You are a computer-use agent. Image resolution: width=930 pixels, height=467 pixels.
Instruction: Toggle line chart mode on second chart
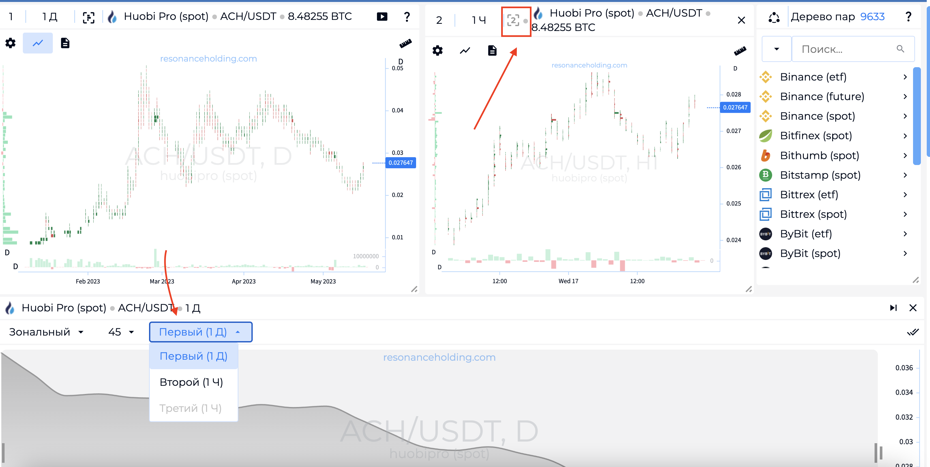[465, 51]
